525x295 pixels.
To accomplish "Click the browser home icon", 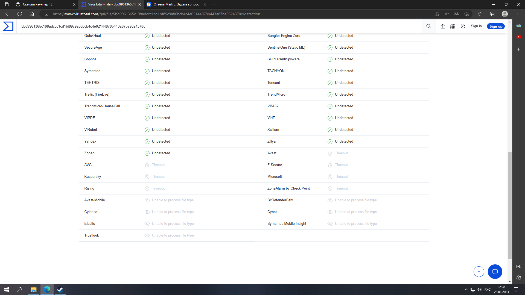I will [x=32, y=14].
